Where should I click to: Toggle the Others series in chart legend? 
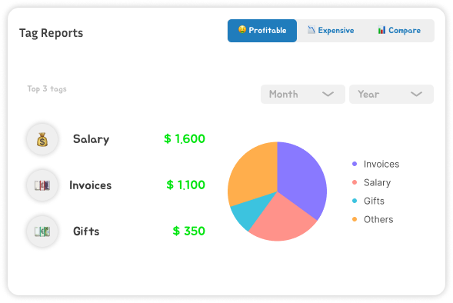(373, 219)
